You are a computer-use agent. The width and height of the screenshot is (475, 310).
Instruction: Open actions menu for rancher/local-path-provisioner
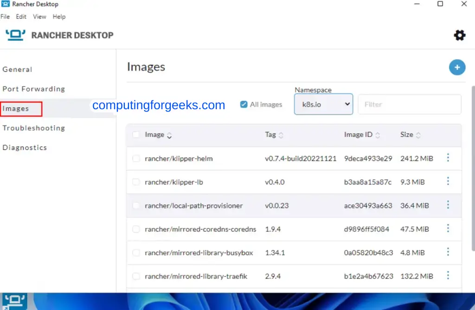tap(448, 205)
